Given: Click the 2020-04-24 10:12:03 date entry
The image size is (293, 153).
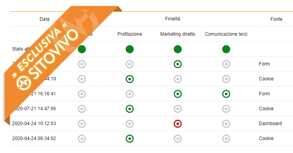Looking at the screenshot, I should tap(34, 124).
